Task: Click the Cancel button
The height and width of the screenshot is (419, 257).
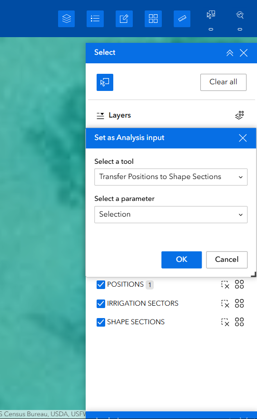Action: (227, 260)
